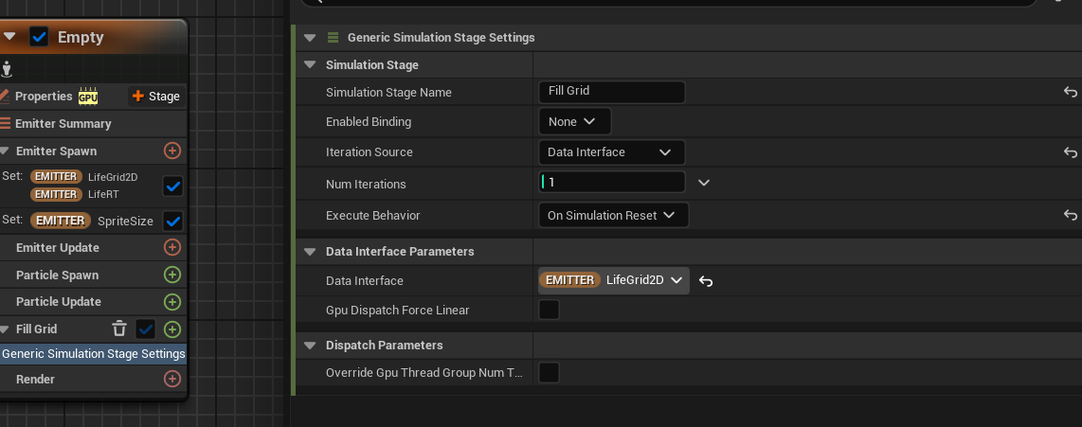Add module to Emitter Update section
Screen dimensions: 1082x427
[172, 247]
